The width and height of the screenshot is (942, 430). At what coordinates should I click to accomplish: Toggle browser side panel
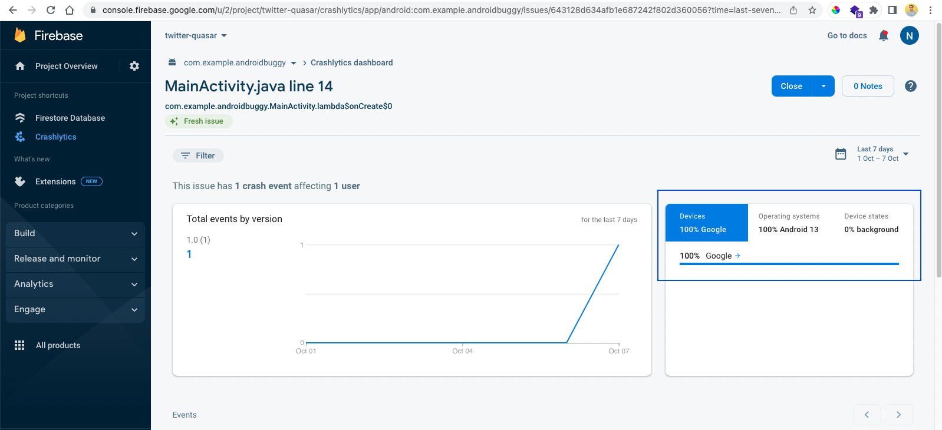tap(892, 10)
